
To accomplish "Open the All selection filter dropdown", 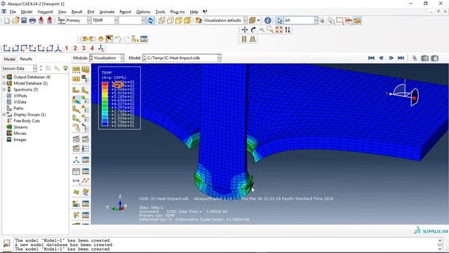I will coord(316,20).
